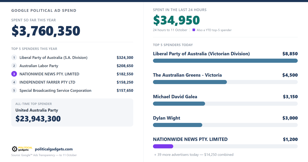Screen dimensions: 308x162
Task: Open the politicalgadgets.com link
Action: coord(54,149)
